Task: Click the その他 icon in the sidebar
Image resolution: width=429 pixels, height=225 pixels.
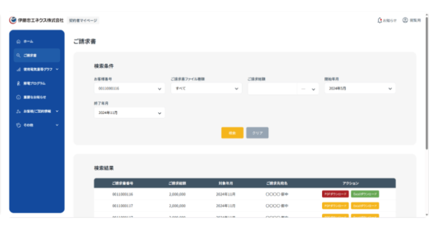Action: pos(18,125)
